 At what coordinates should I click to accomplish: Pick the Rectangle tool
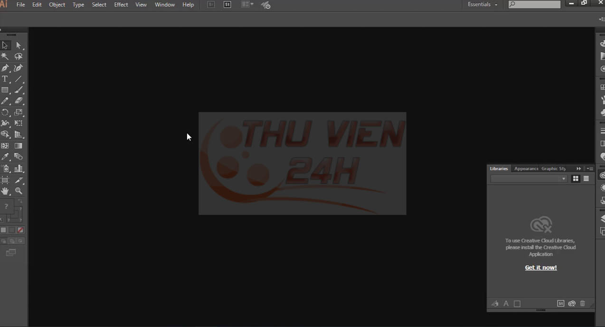point(5,90)
